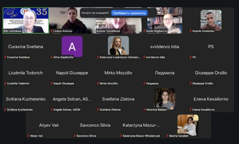239x144 pixels.
Task: Click the 'Прибавить громкость' button
Action: coord(129,13)
